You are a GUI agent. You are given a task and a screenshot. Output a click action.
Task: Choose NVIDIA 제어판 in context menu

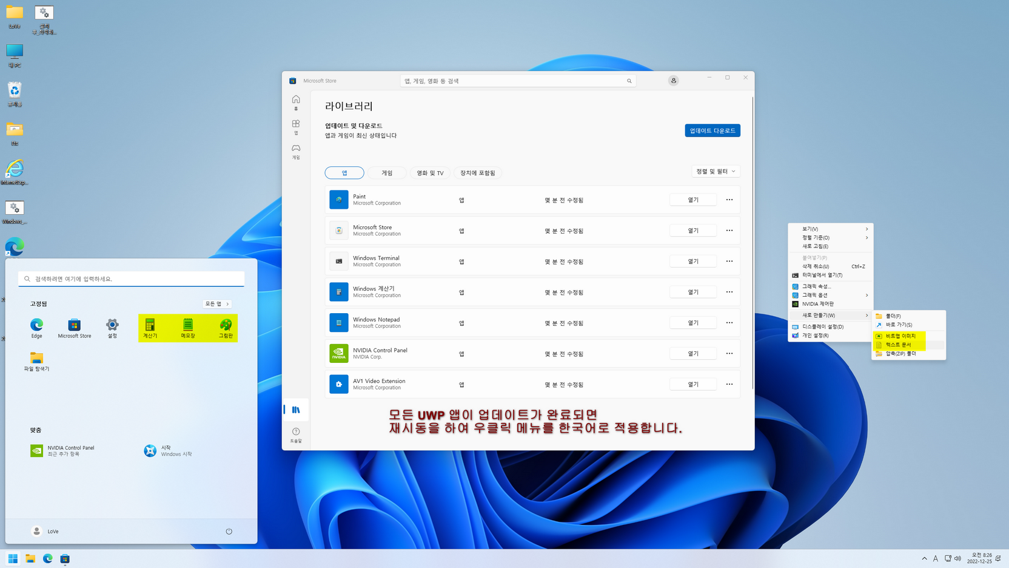(831, 304)
